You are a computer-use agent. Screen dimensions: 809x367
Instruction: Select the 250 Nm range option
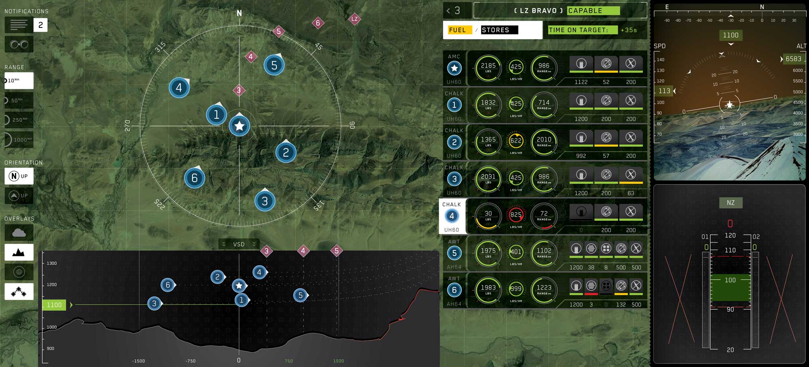19,120
